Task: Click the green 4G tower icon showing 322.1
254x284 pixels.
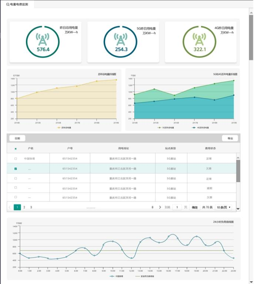Action: (x=199, y=38)
